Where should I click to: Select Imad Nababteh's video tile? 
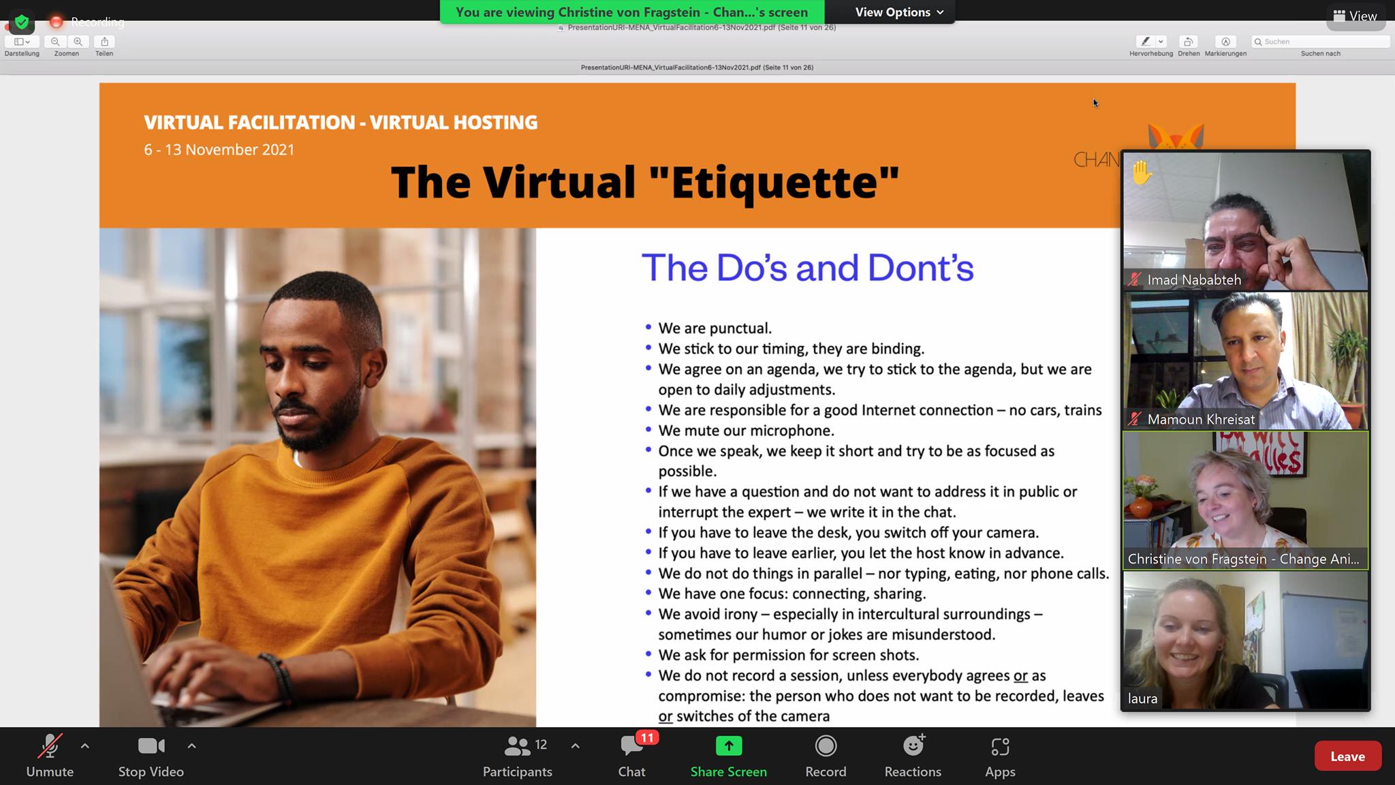(x=1245, y=221)
